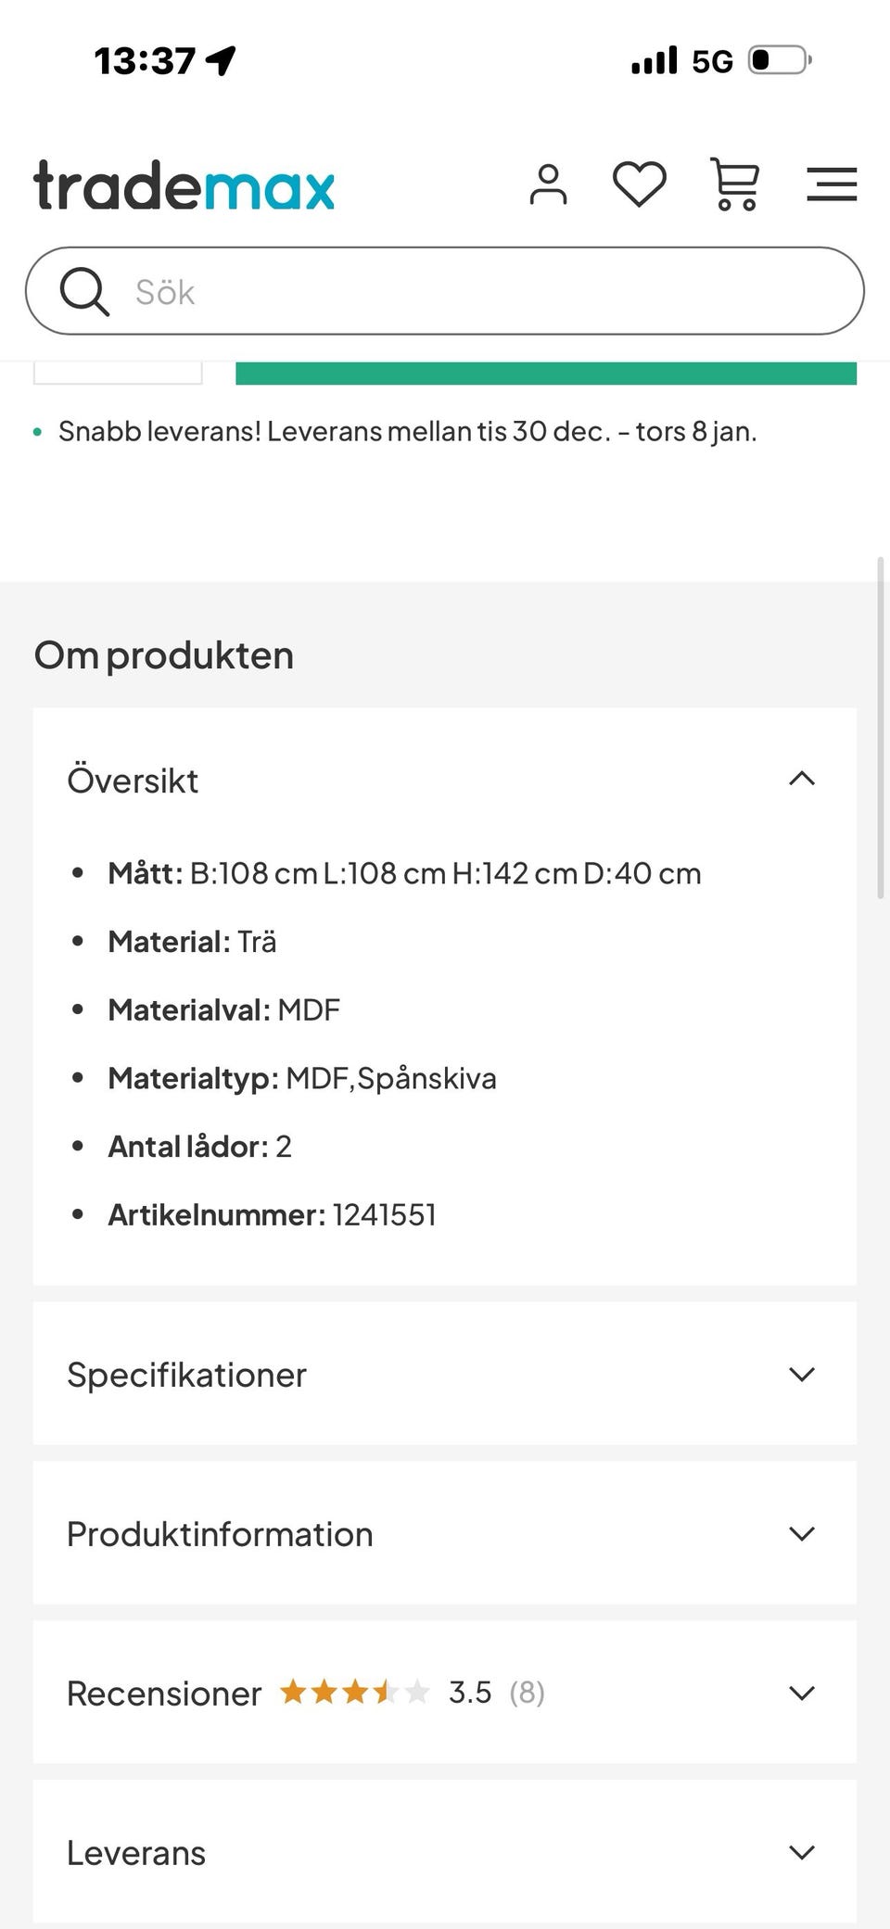Viewport: 890px width, 1929px height.
Task: Toggle the Leverans section open
Action: [x=444, y=1851]
